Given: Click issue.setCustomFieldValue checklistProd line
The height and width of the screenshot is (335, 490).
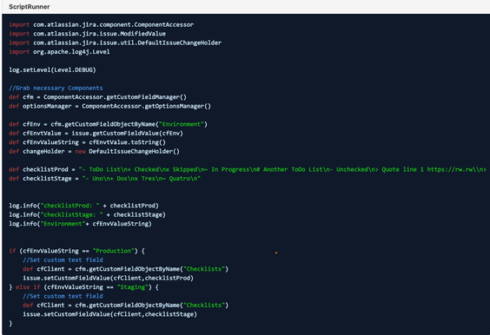Looking at the screenshot, I should pyautogui.click(x=108, y=279).
